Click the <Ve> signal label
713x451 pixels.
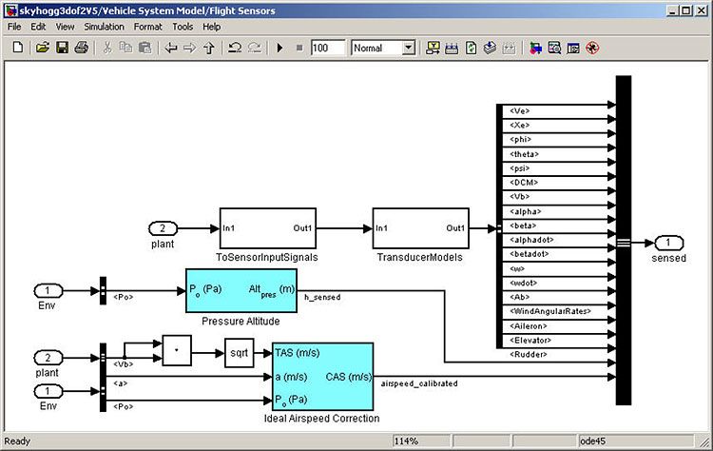coord(520,110)
